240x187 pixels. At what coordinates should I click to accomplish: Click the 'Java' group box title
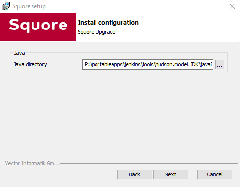[x=19, y=53]
